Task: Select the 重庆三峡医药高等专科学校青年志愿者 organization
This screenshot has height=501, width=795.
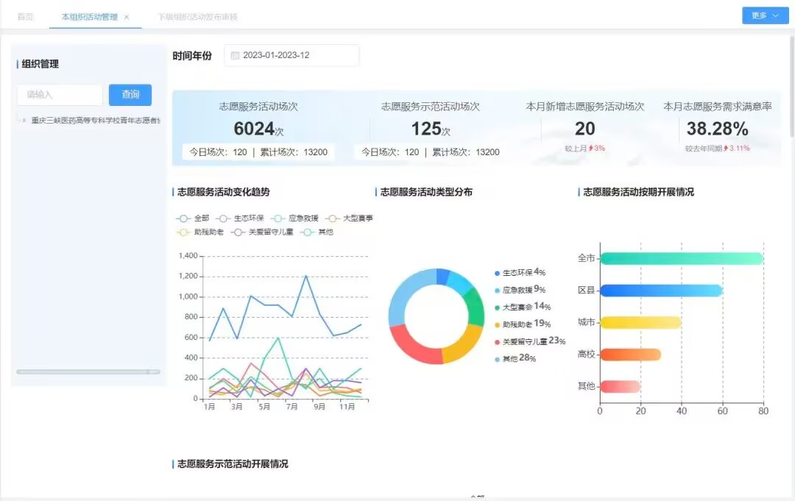Action: [94, 120]
